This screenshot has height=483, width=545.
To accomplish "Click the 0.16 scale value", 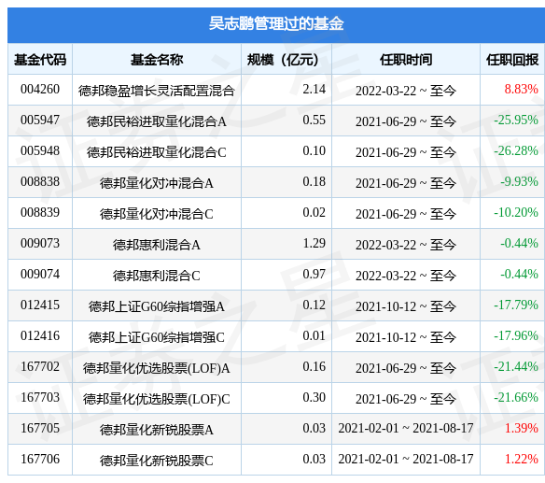I will [x=314, y=367].
